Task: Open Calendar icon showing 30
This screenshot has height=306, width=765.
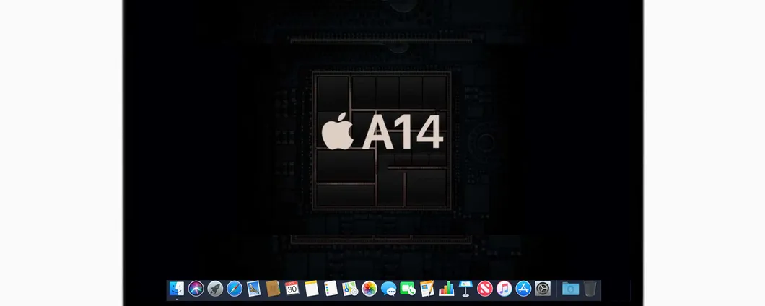Action: [292, 289]
